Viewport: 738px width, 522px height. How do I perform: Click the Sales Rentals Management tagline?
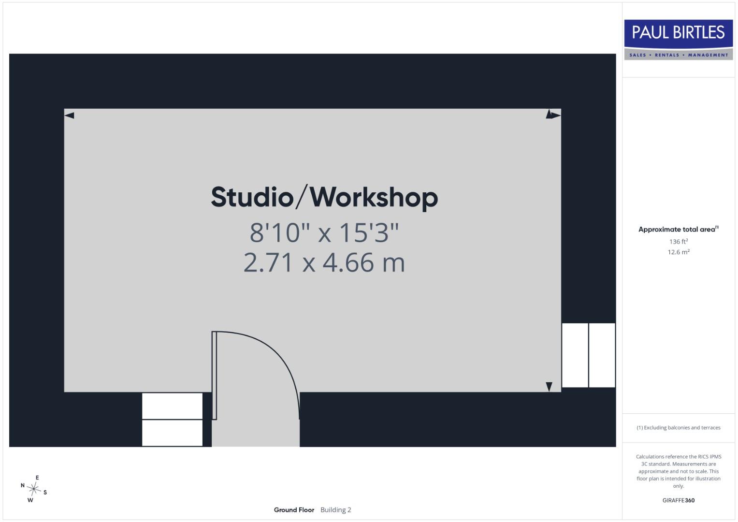click(679, 55)
